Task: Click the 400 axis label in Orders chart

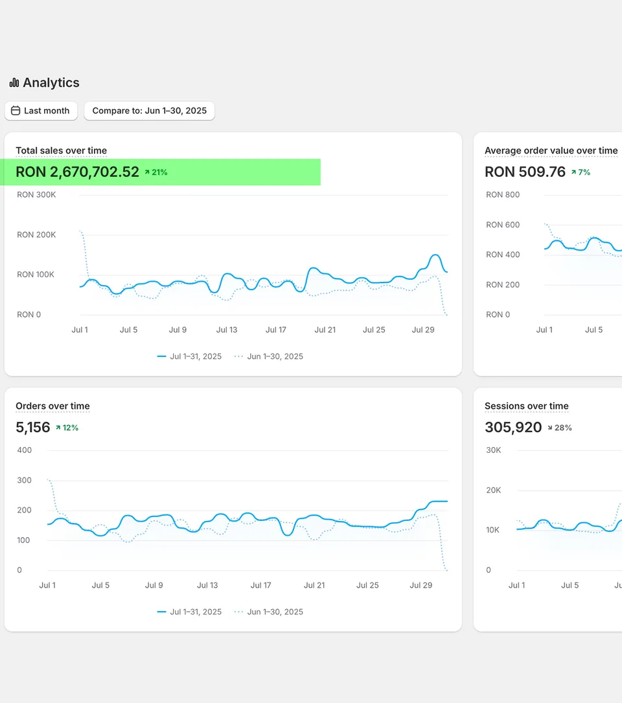Action: (24, 450)
